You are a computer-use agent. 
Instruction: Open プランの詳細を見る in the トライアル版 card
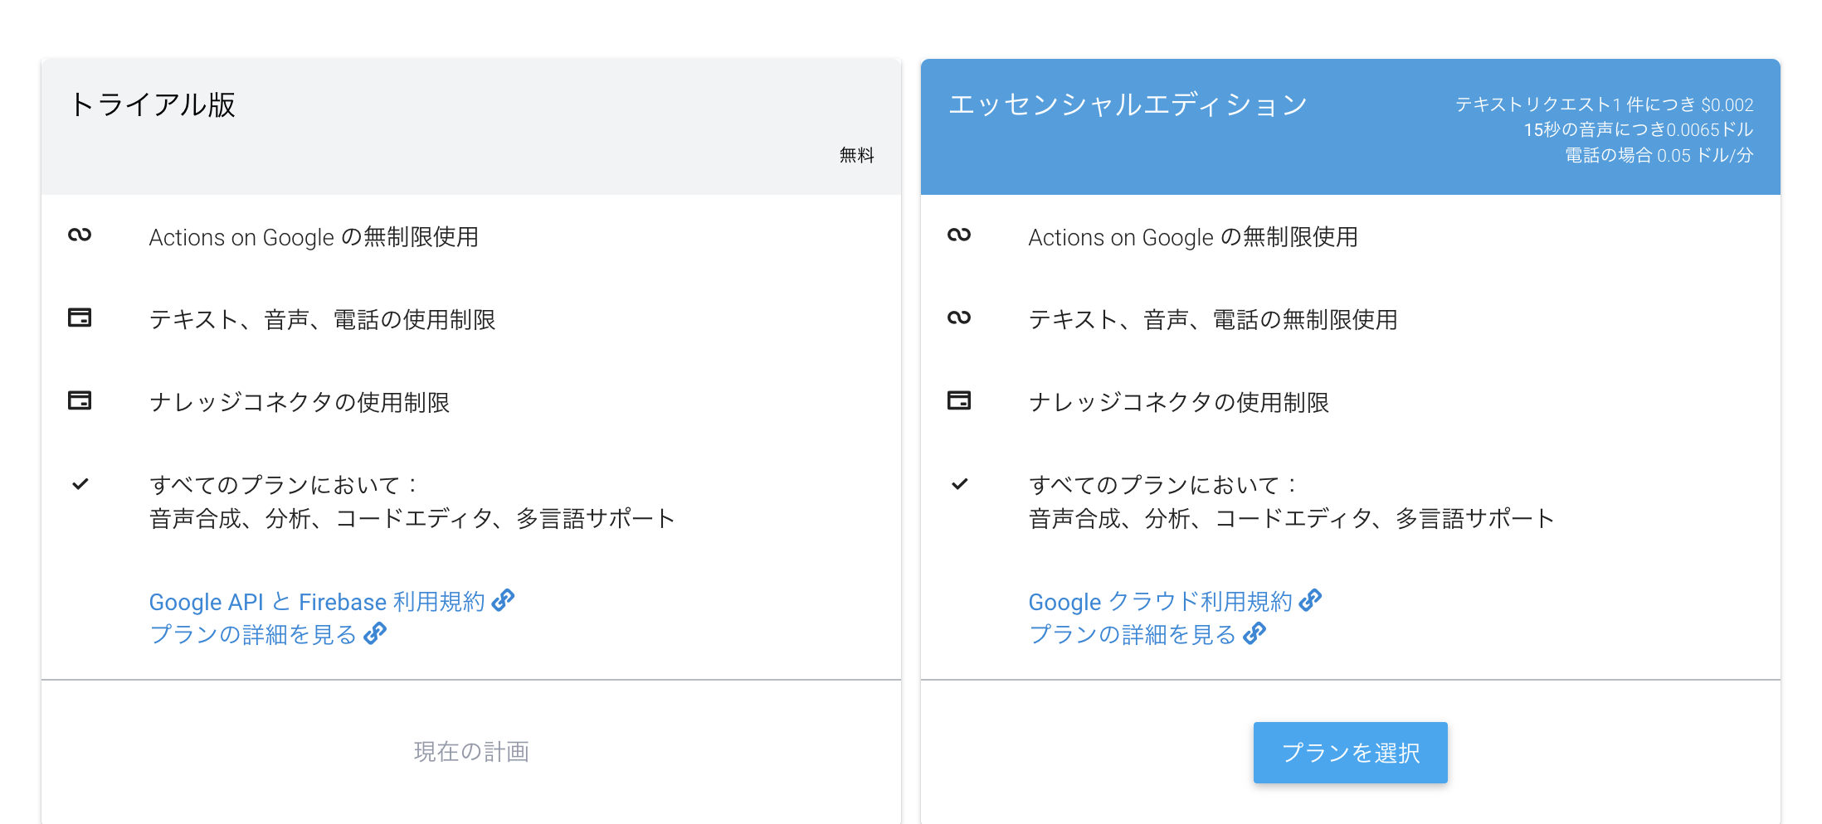click(x=253, y=634)
